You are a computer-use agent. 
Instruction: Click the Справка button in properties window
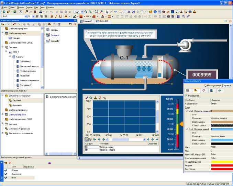pos(227,85)
